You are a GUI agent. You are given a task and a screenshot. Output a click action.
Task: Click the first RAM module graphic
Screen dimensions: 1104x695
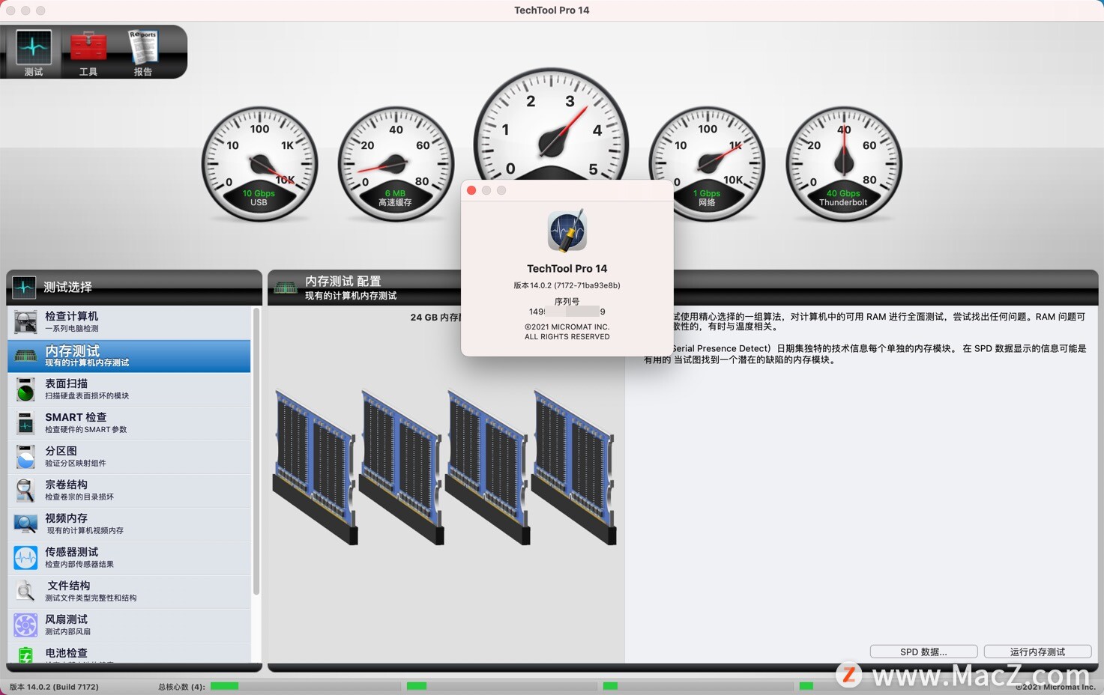(x=315, y=467)
